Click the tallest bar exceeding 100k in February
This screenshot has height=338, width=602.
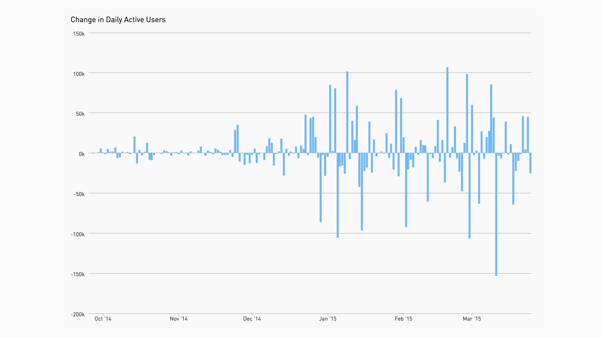pos(447,110)
